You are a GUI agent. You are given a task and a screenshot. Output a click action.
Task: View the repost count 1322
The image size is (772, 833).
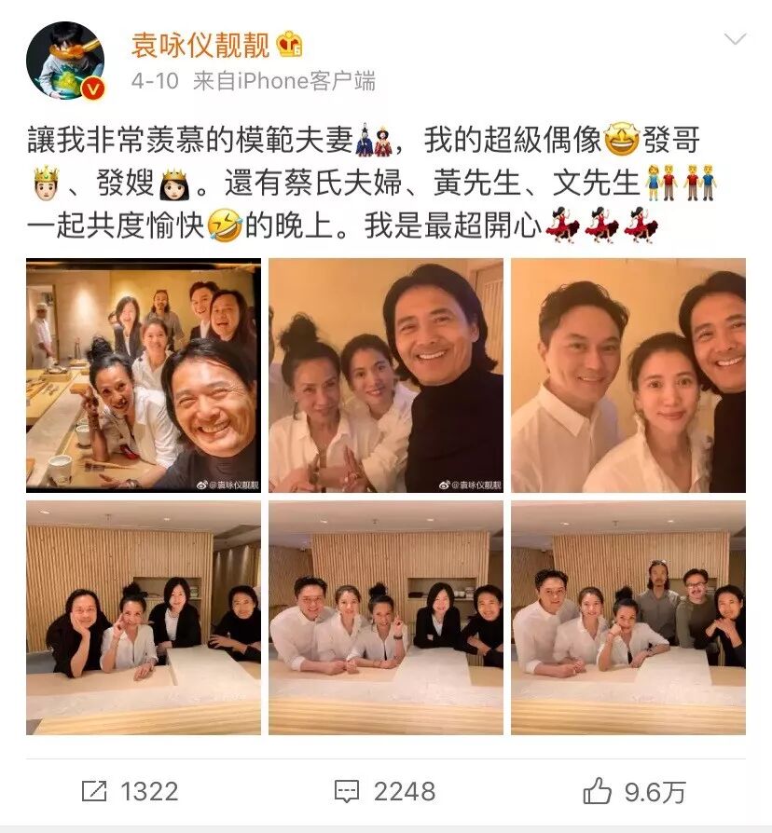[x=149, y=792]
